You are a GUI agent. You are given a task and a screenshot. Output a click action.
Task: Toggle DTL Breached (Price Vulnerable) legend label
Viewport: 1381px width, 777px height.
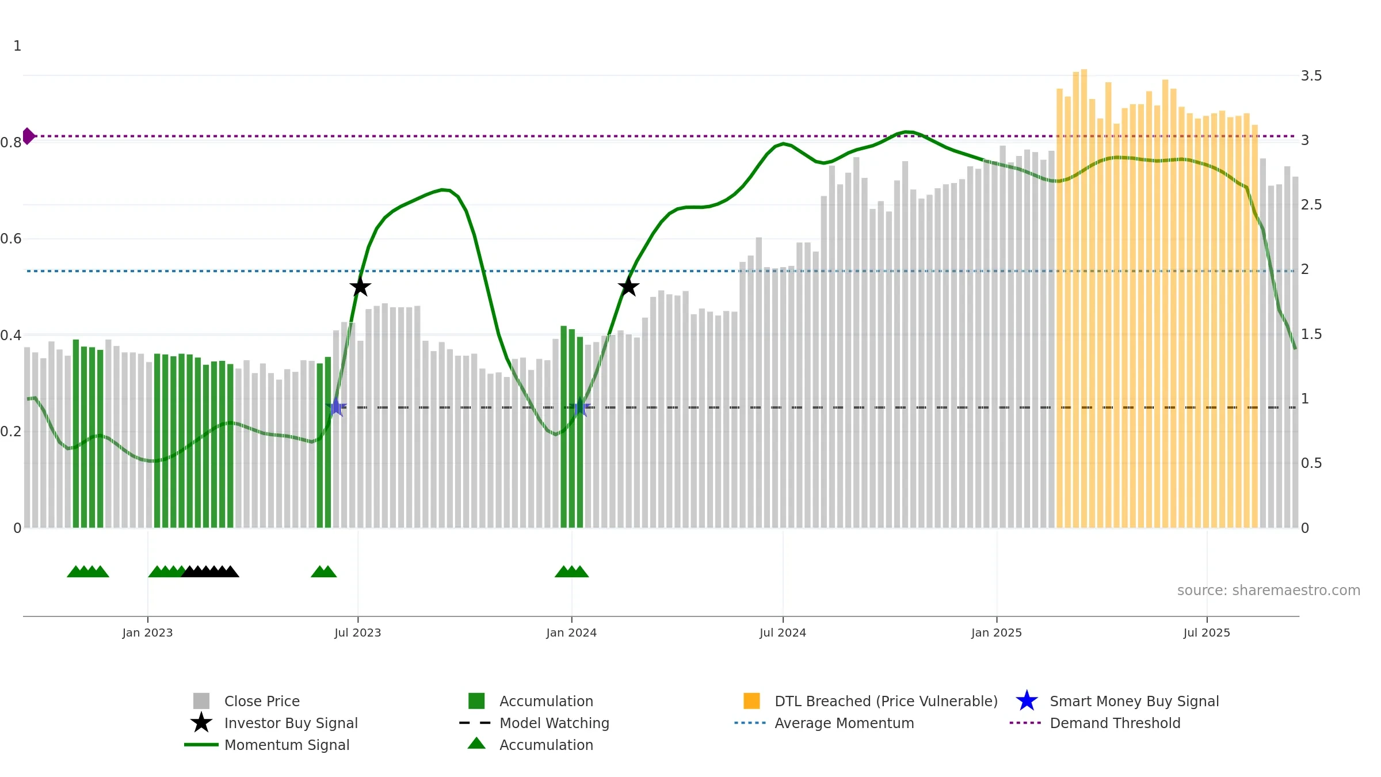[x=886, y=701]
